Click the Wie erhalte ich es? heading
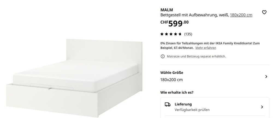Image resolution: width=273 pixels, height=118 pixels. tap(177, 92)
